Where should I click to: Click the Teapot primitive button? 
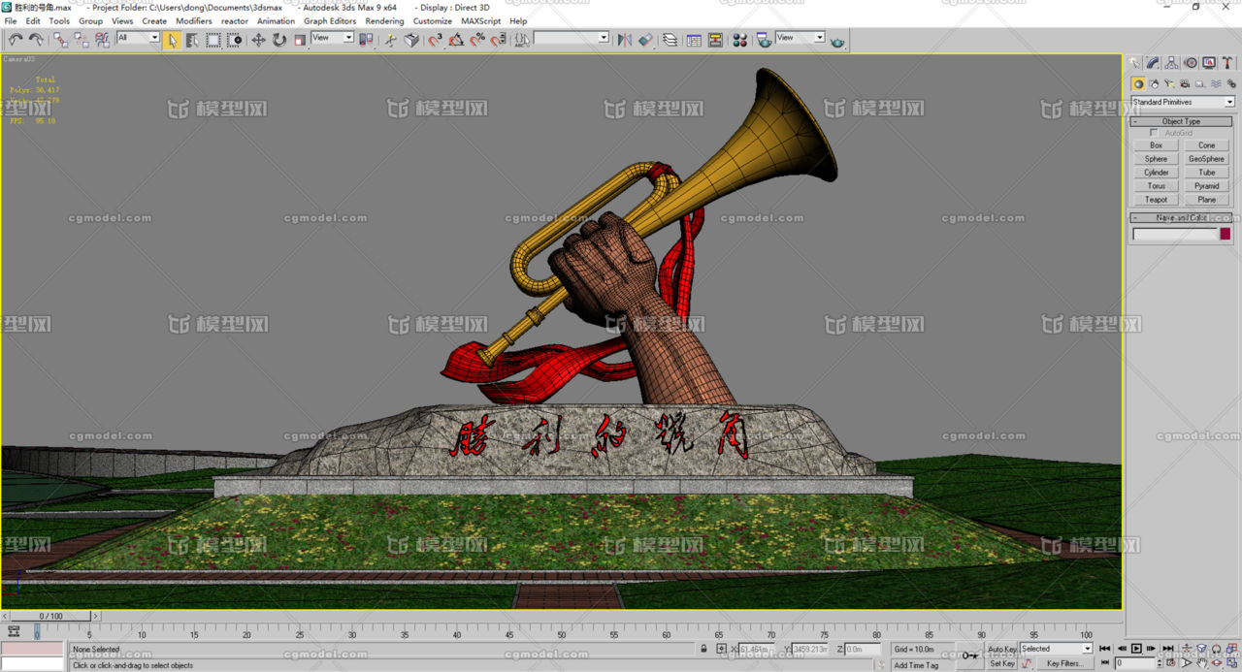pos(1157,200)
